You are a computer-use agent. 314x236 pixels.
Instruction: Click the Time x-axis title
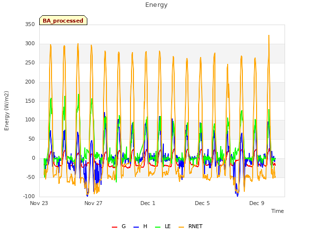coord(278,211)
